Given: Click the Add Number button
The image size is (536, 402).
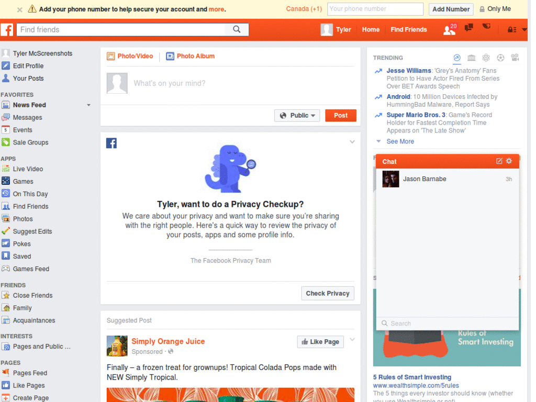Looking at the screenshot, I should [x=451, y=9].
